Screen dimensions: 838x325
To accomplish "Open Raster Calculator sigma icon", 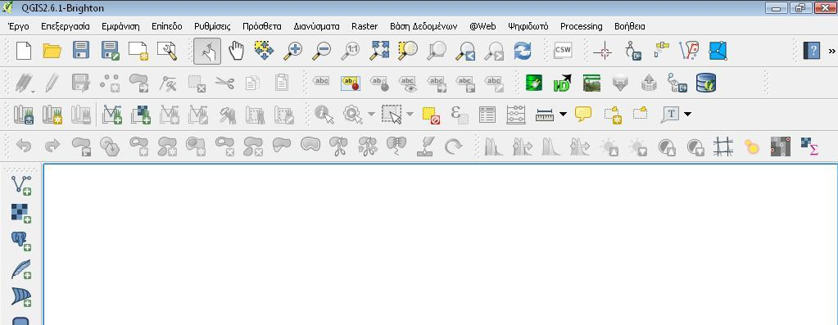I will click(x=809, y=147).
